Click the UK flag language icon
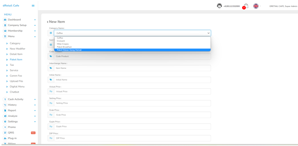This screenshot has width=298, height=146. [256, 6]
